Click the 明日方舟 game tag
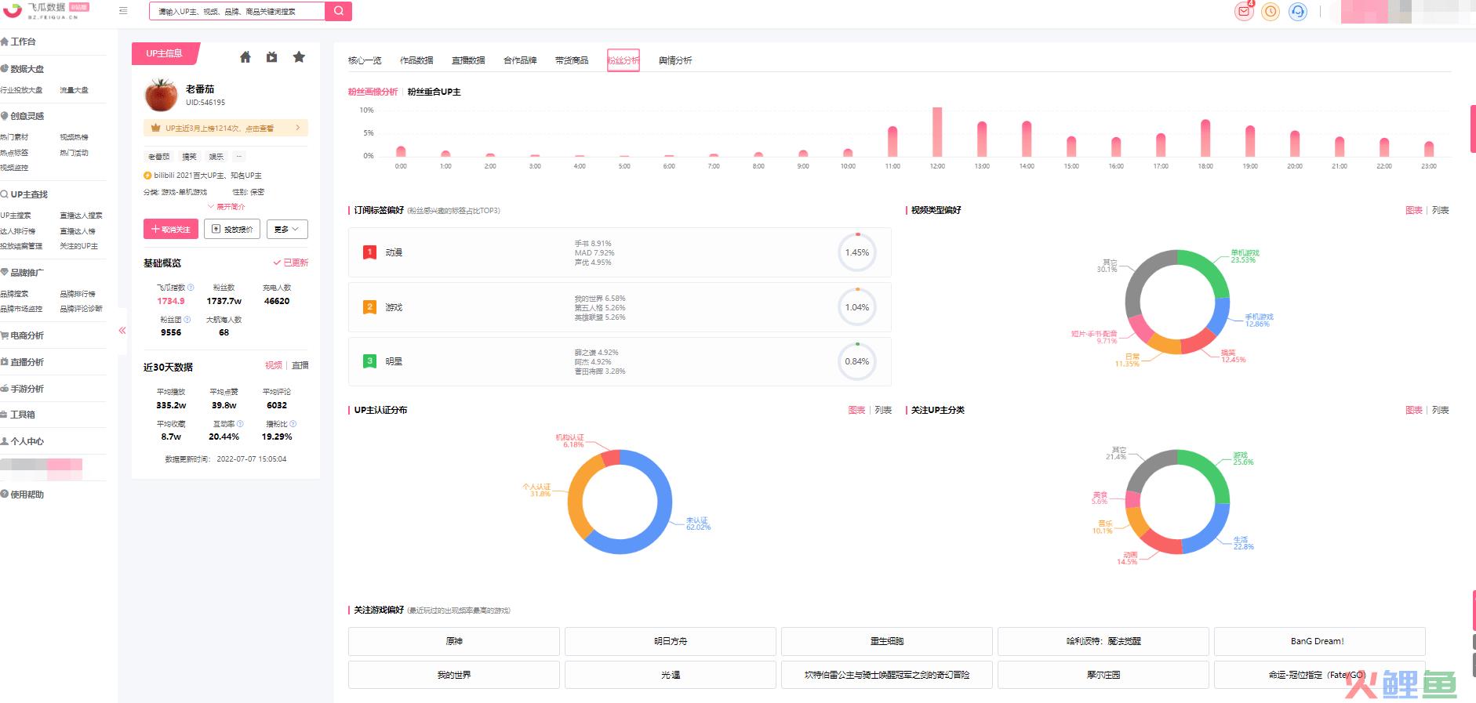1476x703 pixels. [x=671, y=641]
